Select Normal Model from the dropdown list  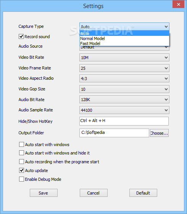tap(124, 39)
